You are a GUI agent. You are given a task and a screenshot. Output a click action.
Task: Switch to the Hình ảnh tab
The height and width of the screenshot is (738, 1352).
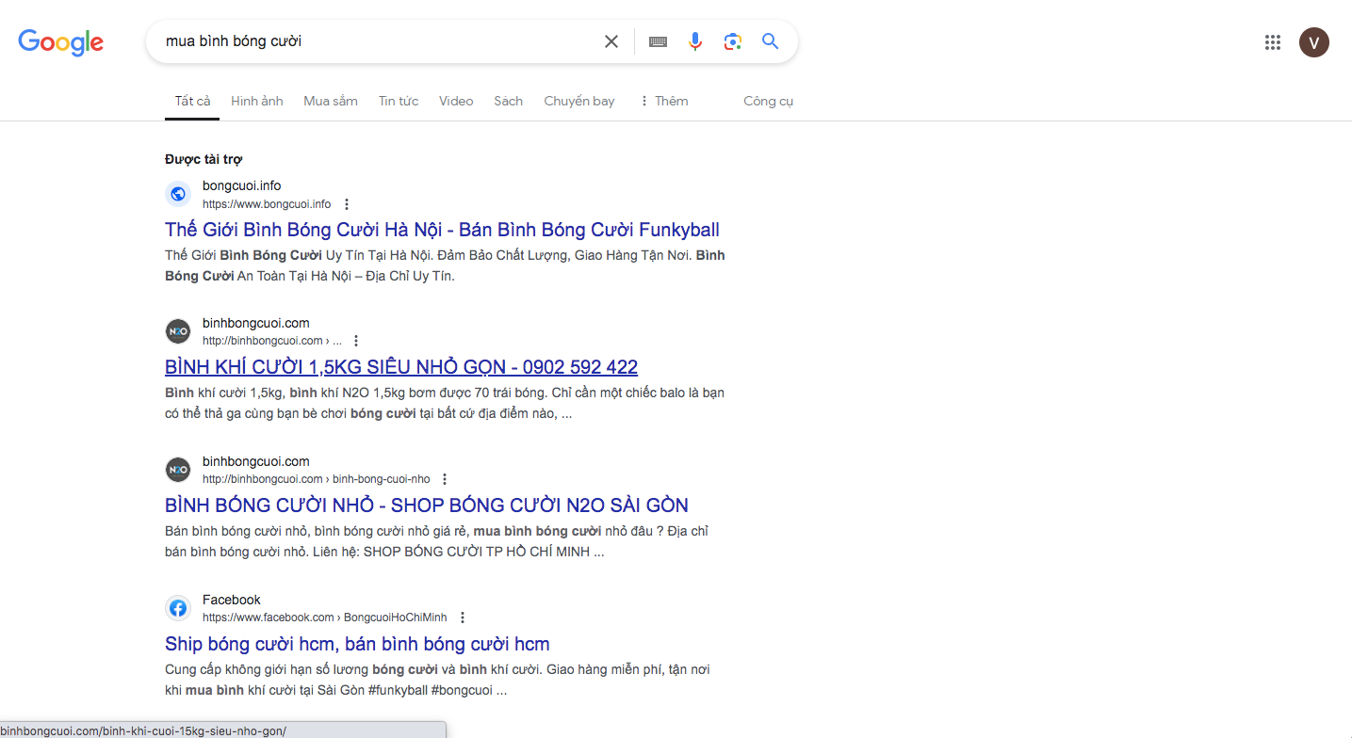tap(256, 101)
